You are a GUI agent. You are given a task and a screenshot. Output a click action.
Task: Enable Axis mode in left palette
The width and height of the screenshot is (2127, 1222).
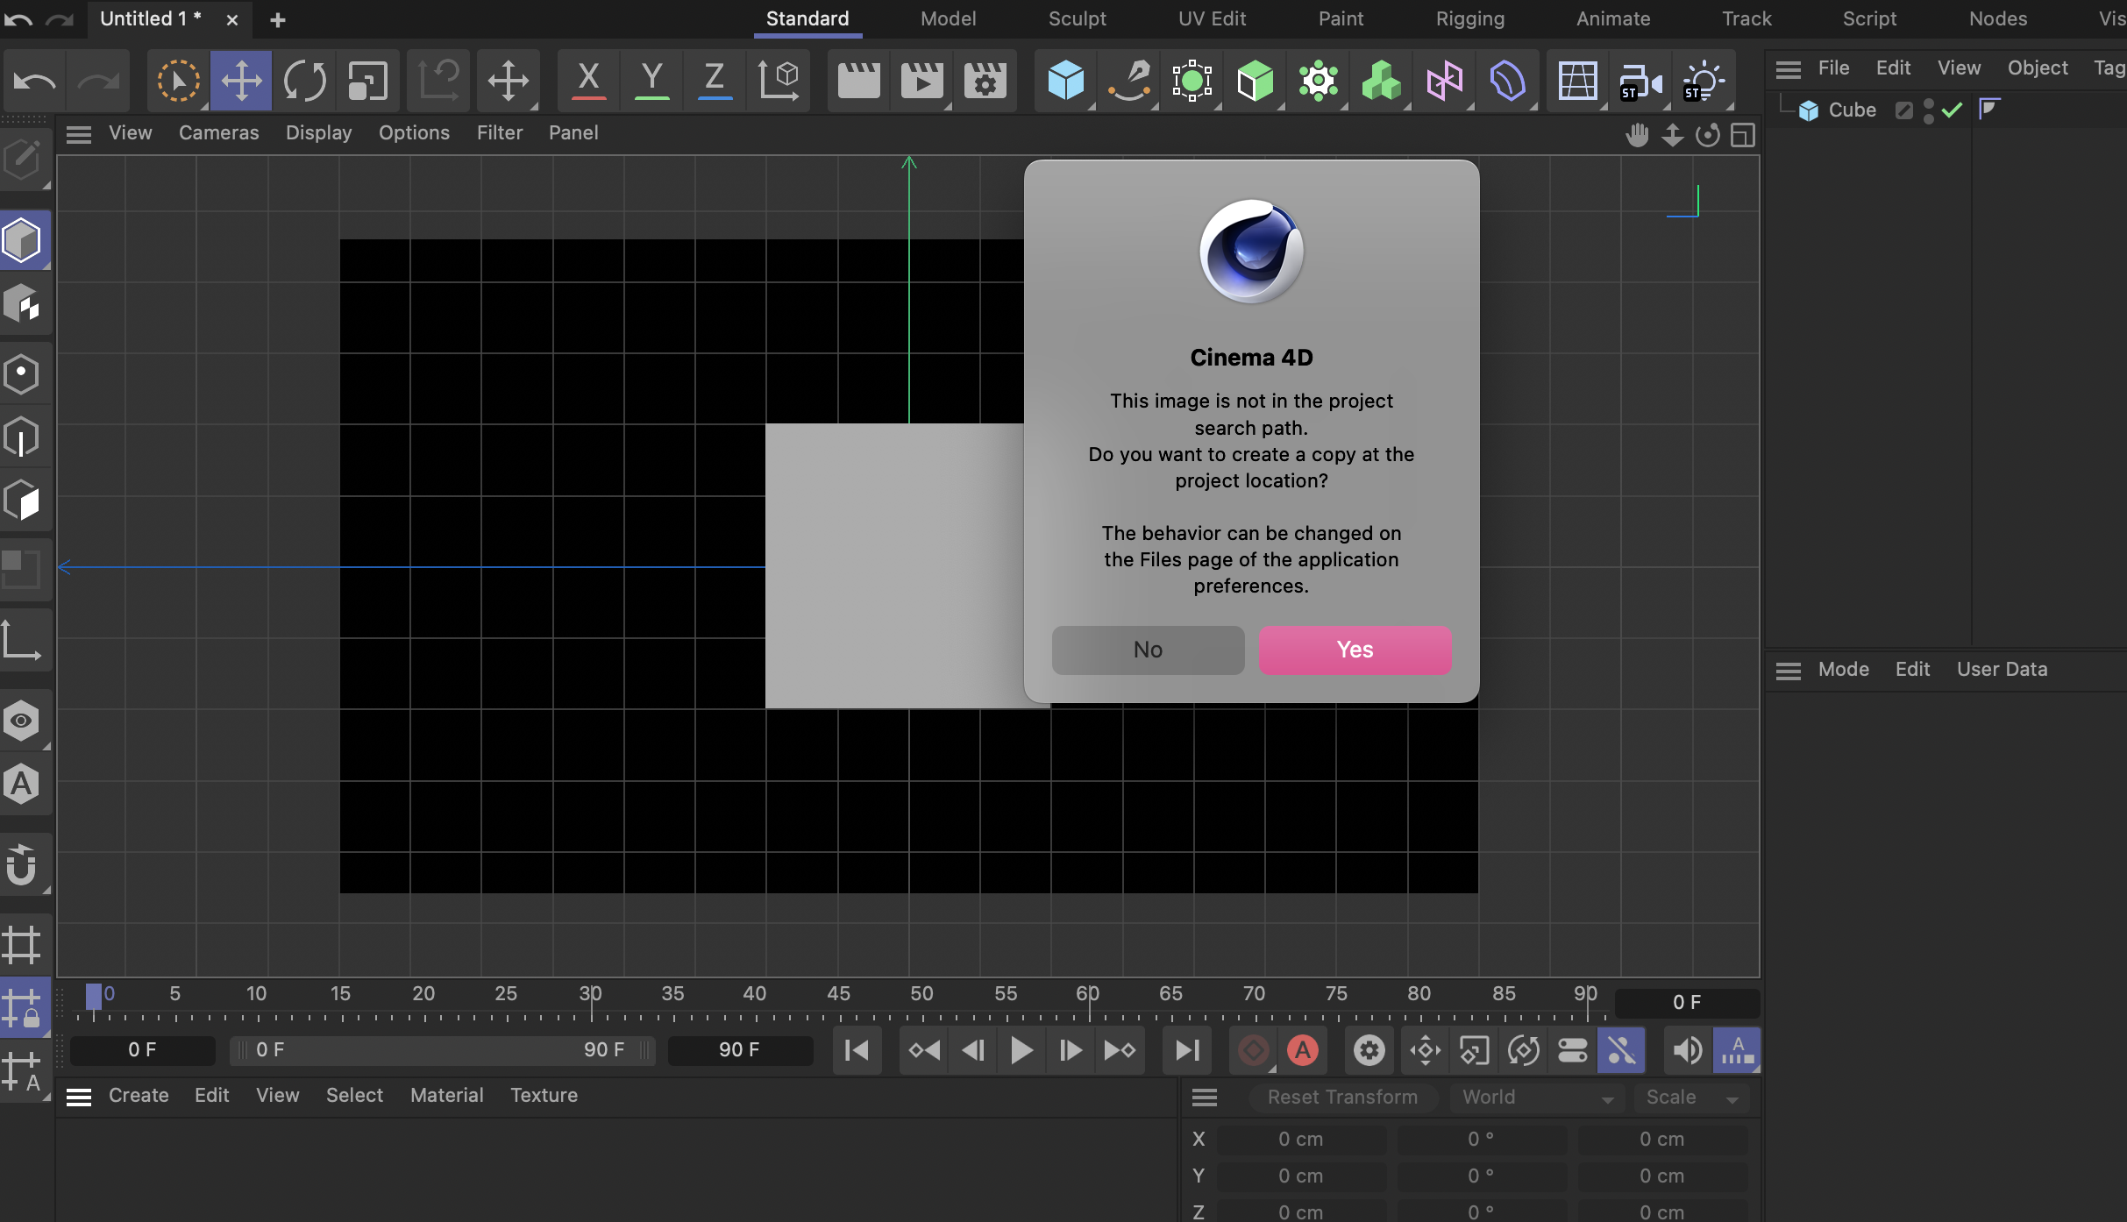point(23,641)
